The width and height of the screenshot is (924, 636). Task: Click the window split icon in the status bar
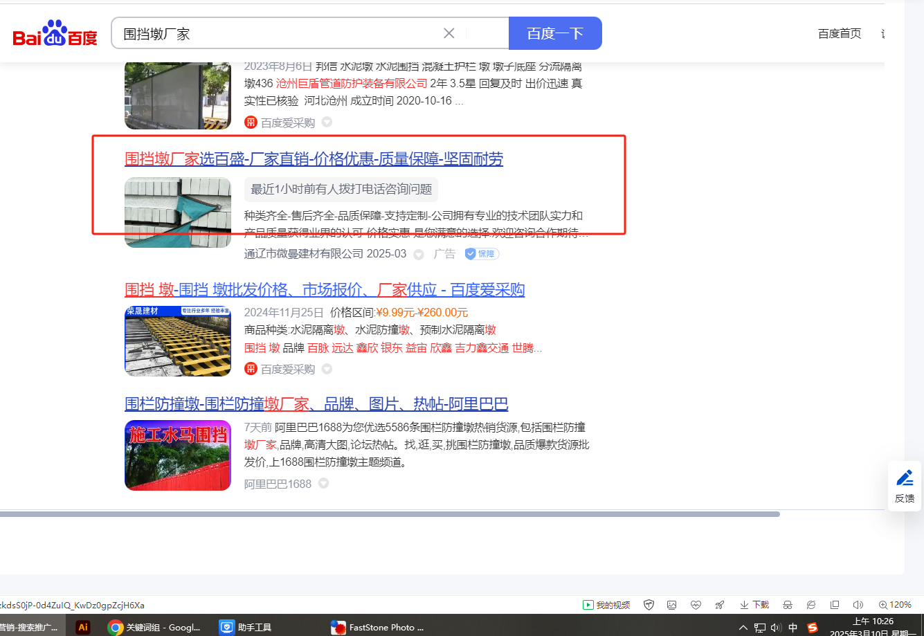pyautogui.click(x=835, y=605)
